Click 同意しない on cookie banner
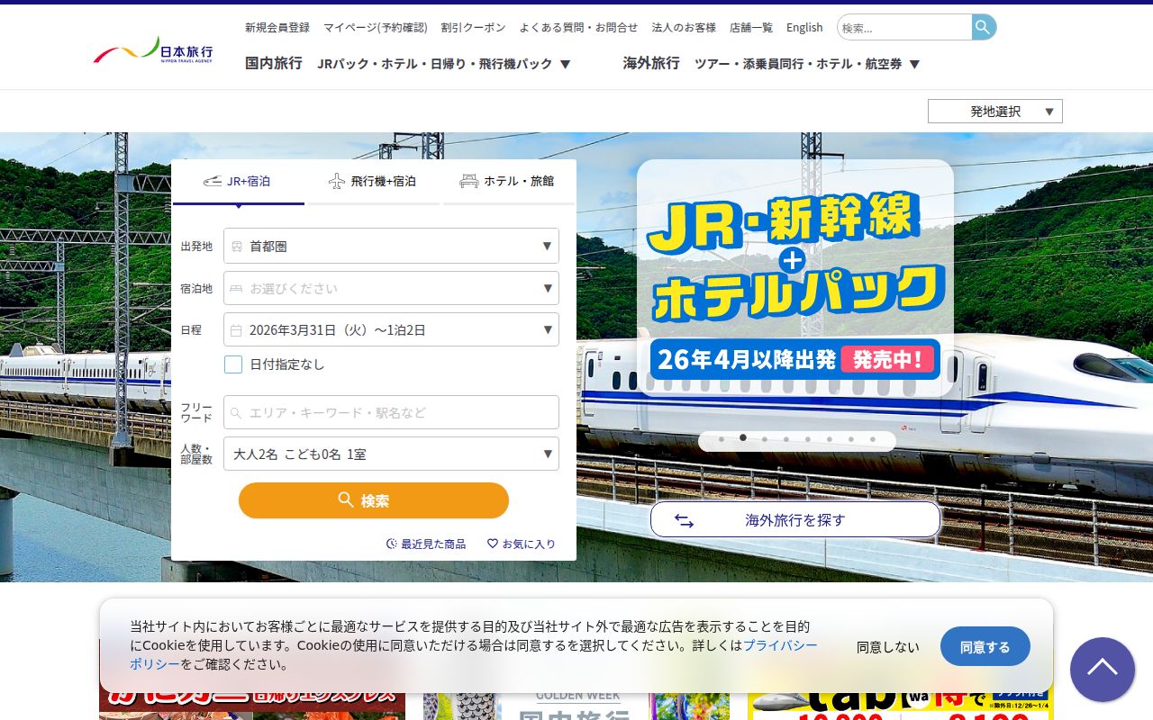 click(x=888, y=647)
